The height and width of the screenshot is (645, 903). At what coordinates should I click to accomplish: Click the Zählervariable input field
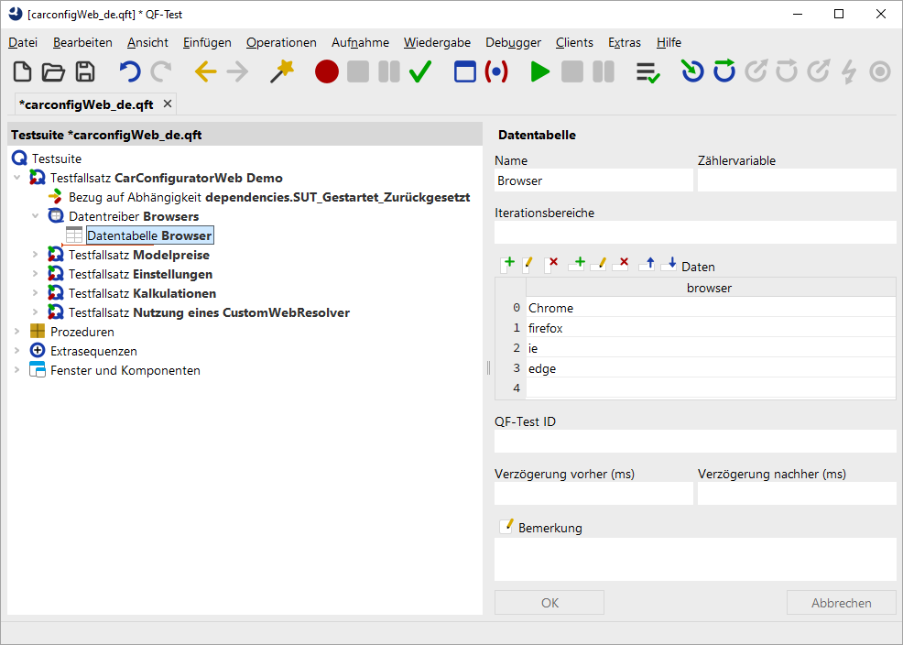pos(797,180)
